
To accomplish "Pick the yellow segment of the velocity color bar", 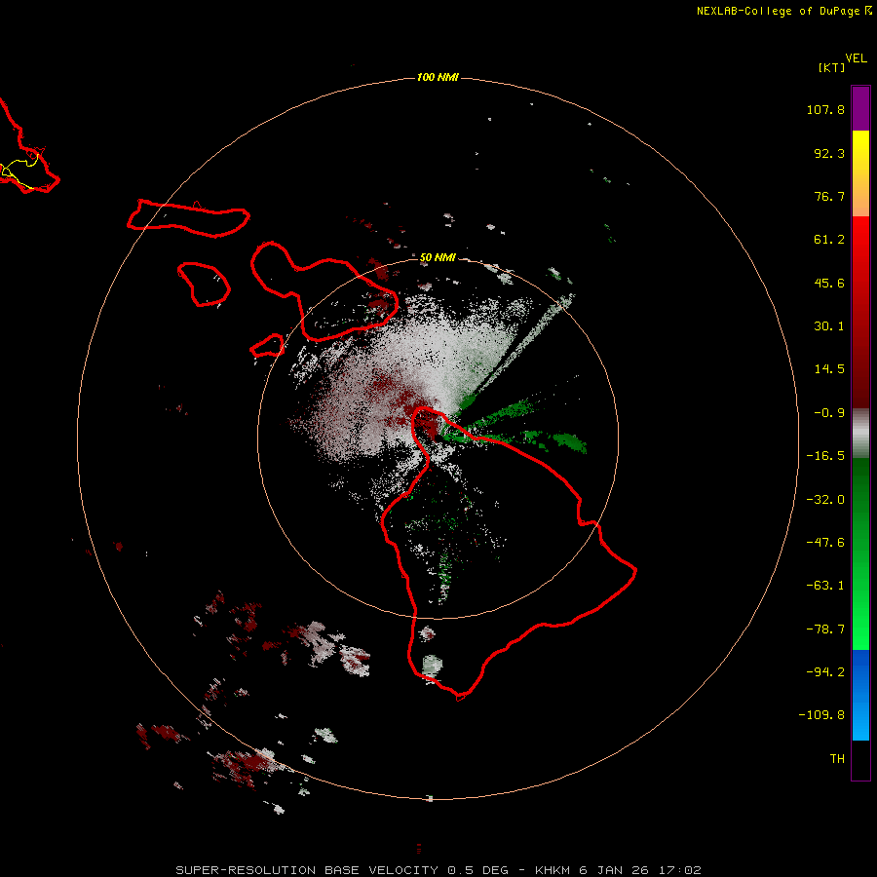I will [860, 150].
